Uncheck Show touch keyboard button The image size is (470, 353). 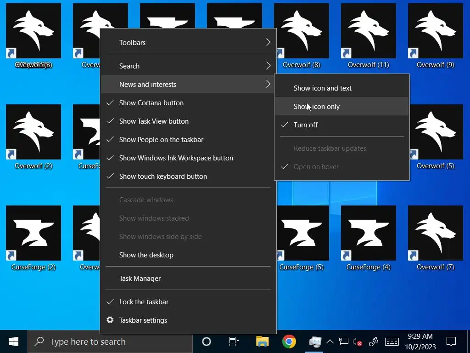(188, 176)
